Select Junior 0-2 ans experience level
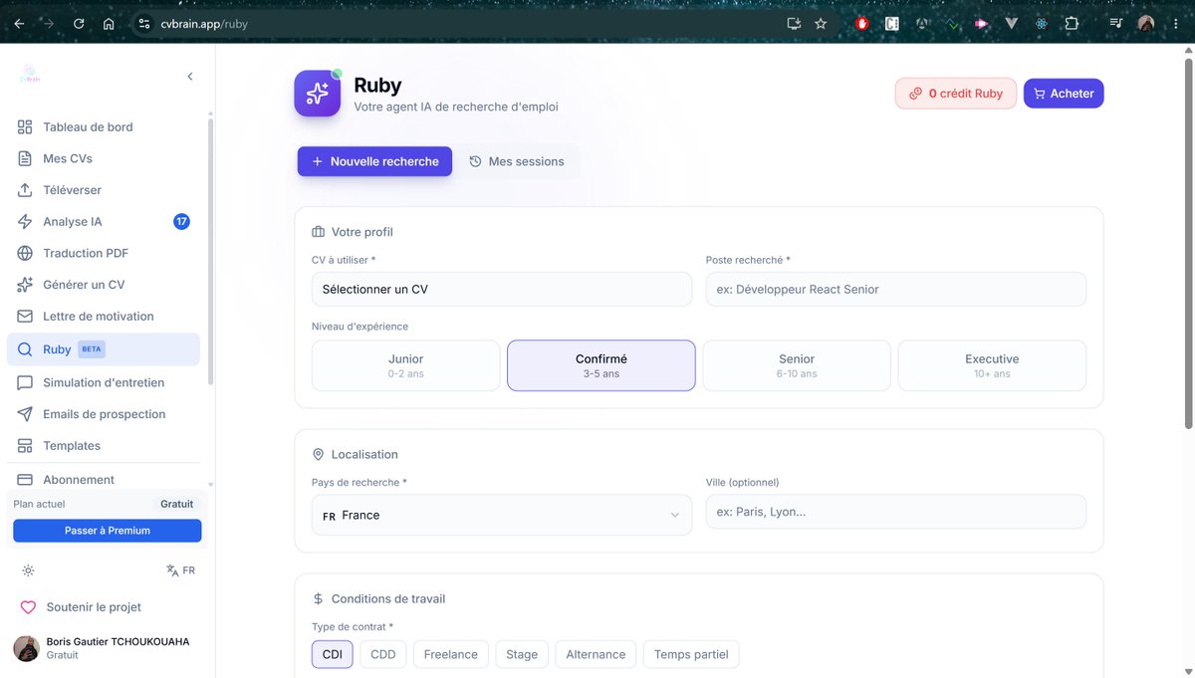The height and width of the screenshot is (678, 1195). (x=406, y=365)
